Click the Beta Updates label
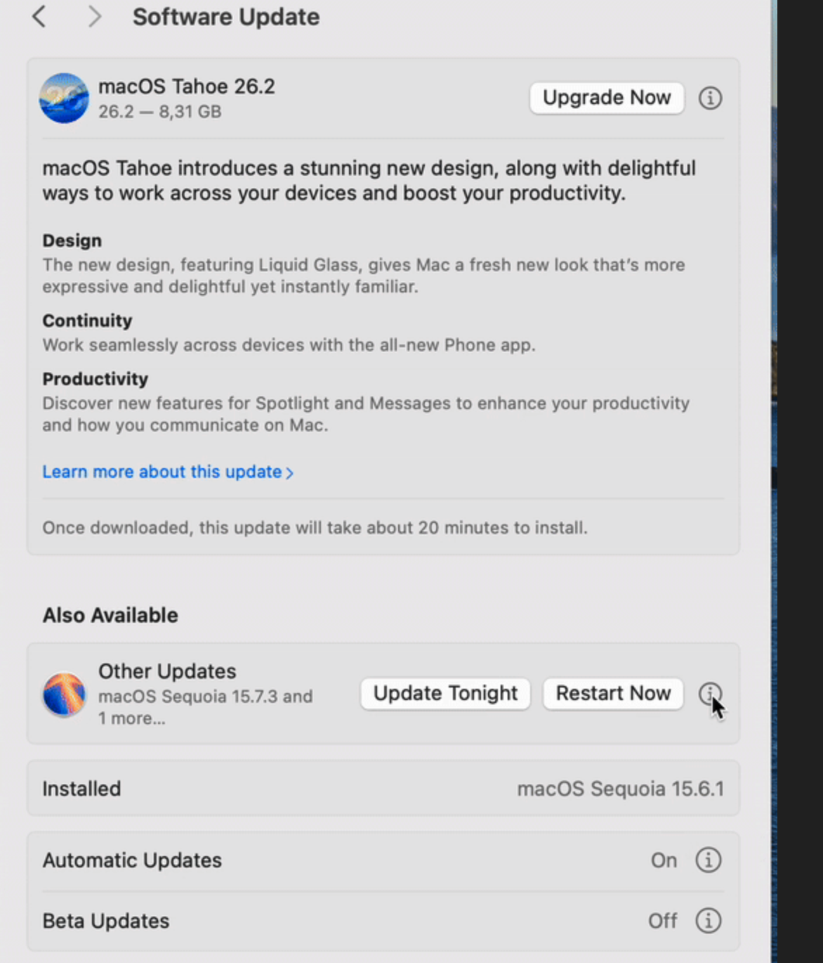Image resolution: width=823 pixels, height=963 pixels. tap(106, 921)
